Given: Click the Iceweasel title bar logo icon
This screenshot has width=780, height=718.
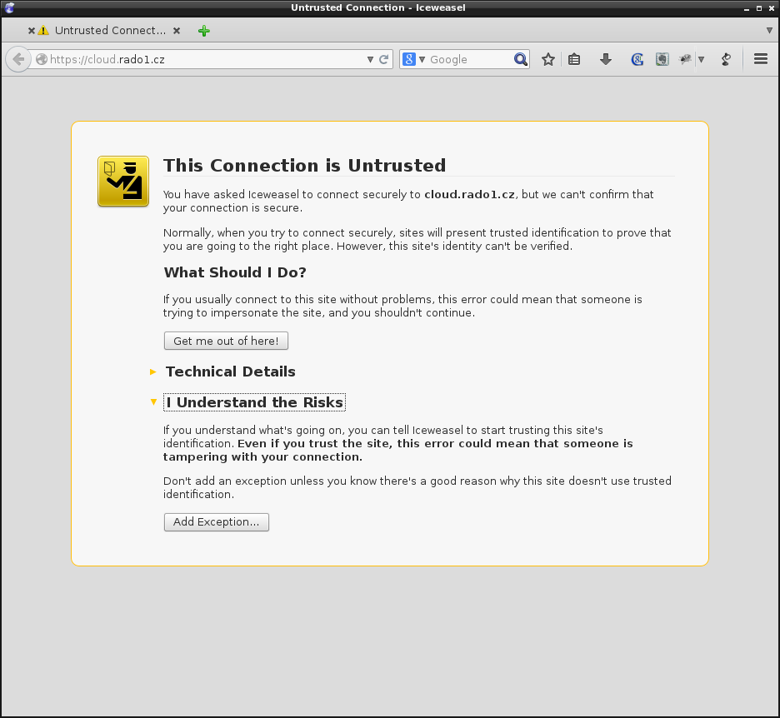Looking at the screenshot, I should coord(9,7).
